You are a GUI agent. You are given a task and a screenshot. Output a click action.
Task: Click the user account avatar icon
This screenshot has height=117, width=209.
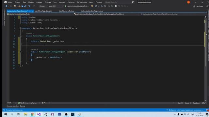(x=188, y=2)
